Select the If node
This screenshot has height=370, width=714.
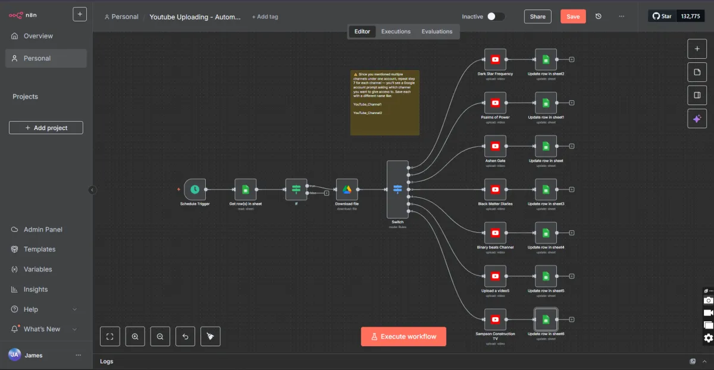click(x=296, y=189)
